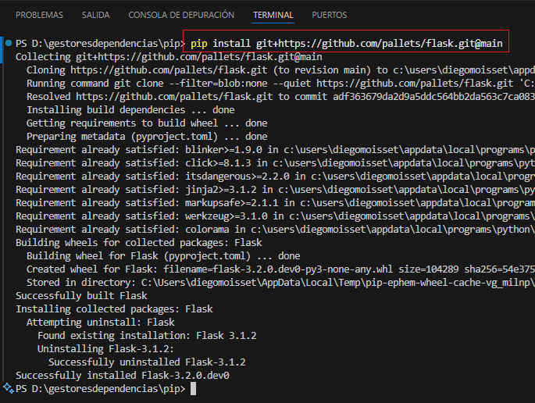Screen dimensions: 535x403
Task: Switch to the PUERTOS tab
Action: [x=330, y=15]
